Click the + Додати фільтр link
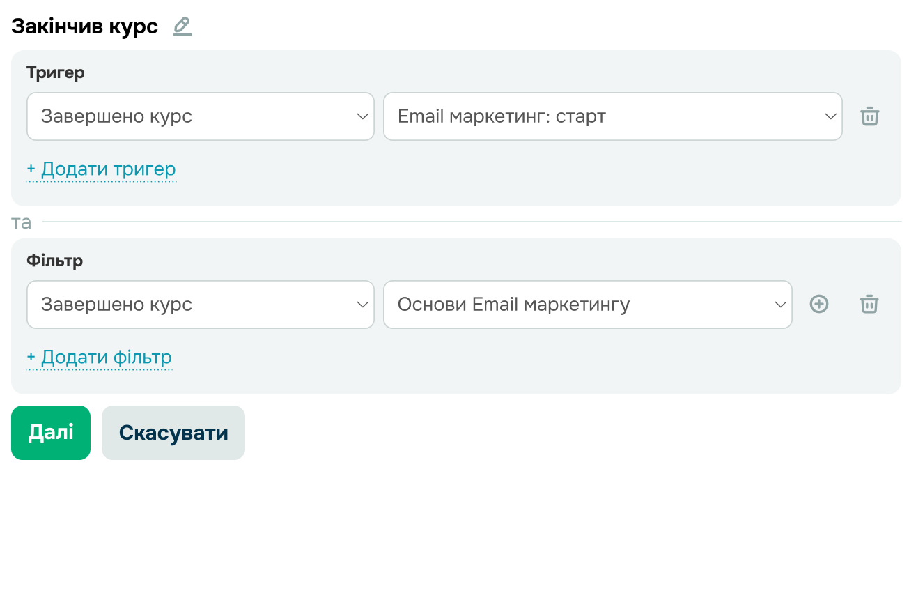The height and width of the screenshot is (591, 909). [x=99, y=358]
